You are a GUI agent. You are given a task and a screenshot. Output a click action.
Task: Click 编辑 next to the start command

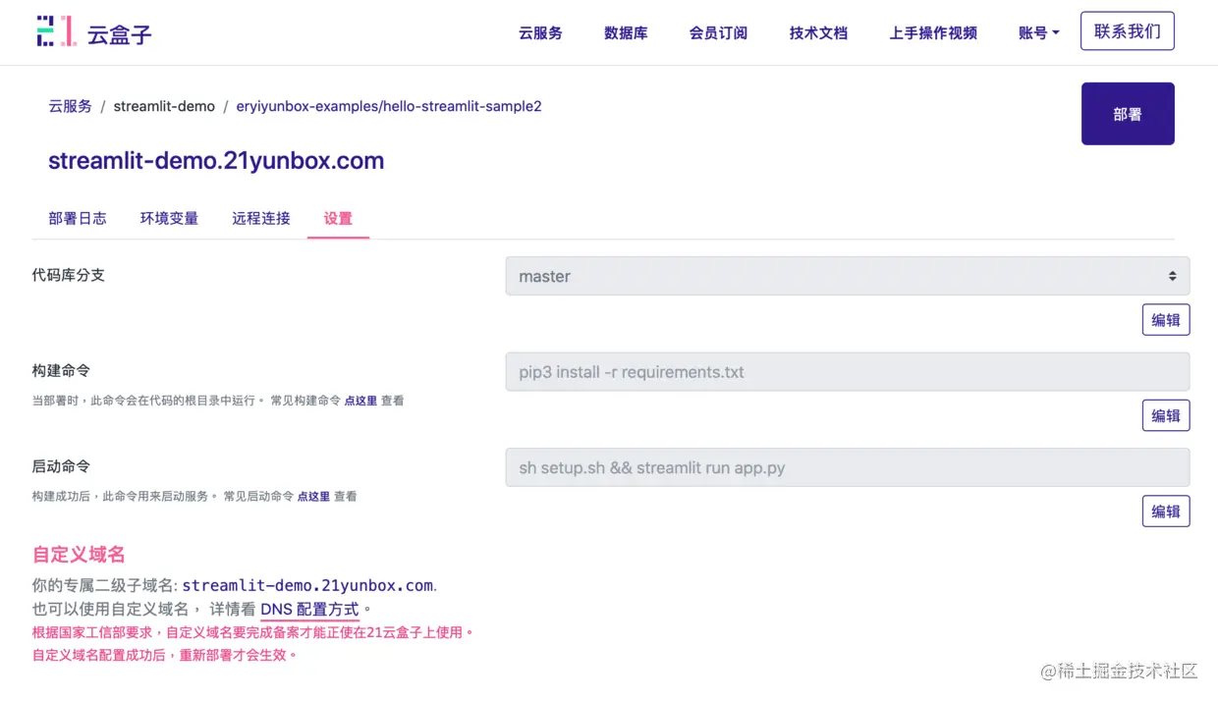(x=1166, y=511)
